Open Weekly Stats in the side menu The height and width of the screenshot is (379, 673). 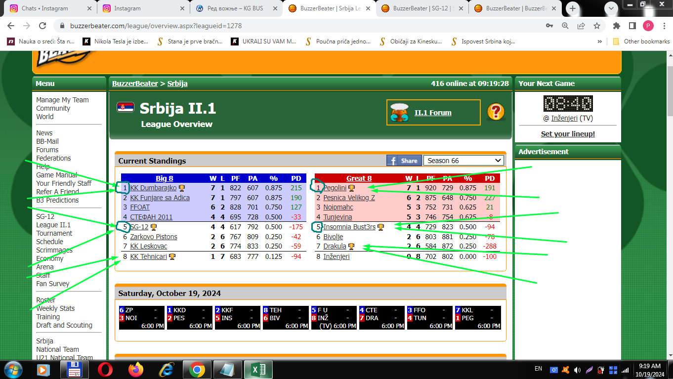[x=55, y=308]
